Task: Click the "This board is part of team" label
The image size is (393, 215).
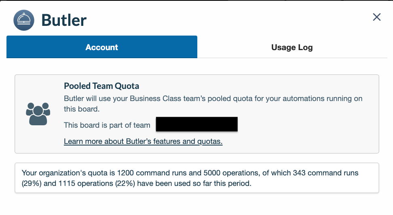Action: pyautogui.click(x=107, y=125)
